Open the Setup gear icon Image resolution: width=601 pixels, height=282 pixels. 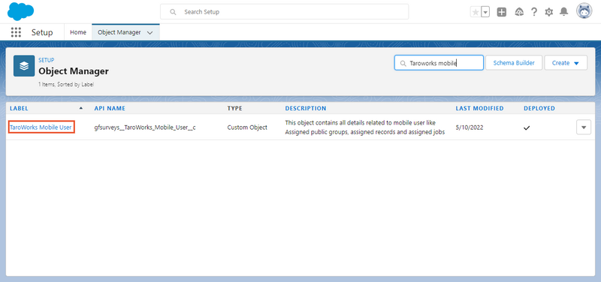pos(549,12)
